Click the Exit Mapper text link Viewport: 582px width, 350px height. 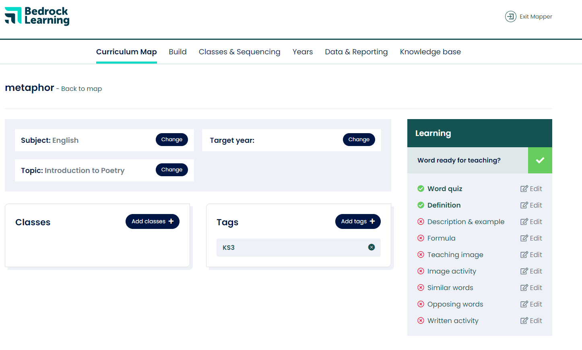(536, 16)
